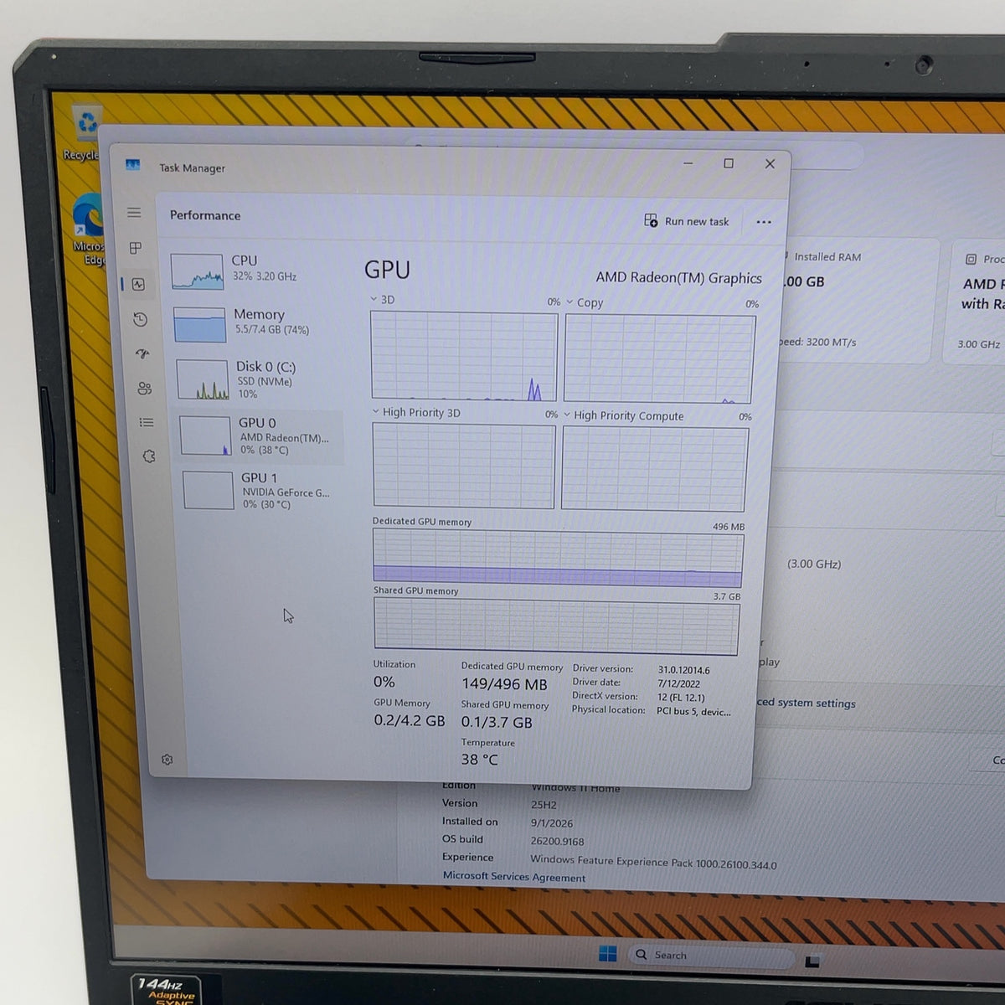The height and width of the screenshot is (1005, 1005).
Task: Select GPU 0 AMD Radeon entry
Action: click(260, 435)
